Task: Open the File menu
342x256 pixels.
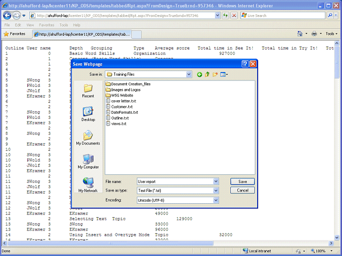Action: (x=7, y=25)
